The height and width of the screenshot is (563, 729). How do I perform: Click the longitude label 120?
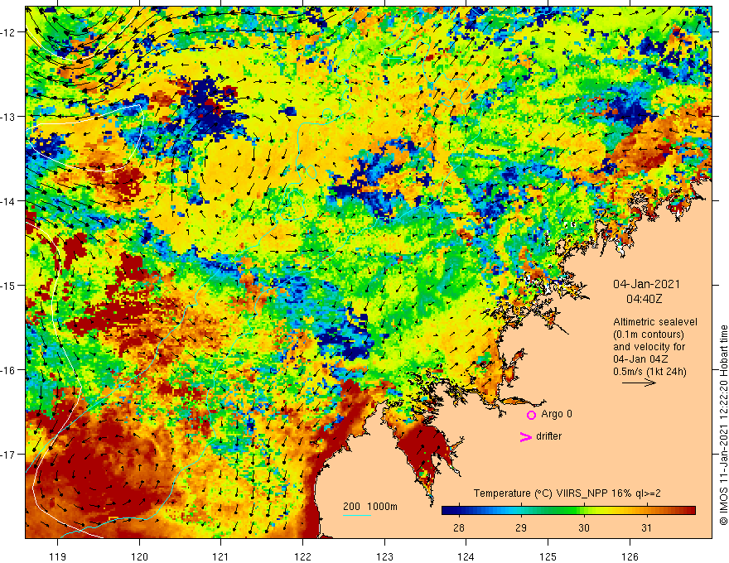pyautogui.click(x=139, y=556)
